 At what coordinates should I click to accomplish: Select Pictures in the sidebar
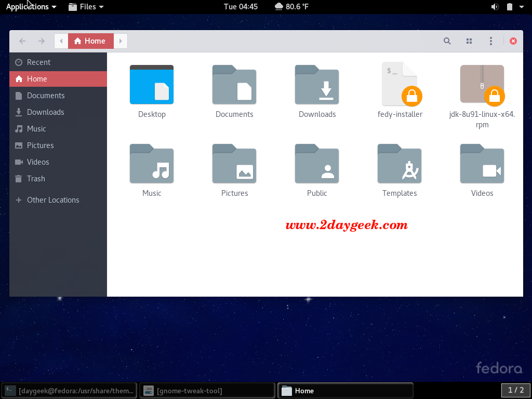(58, 145)
